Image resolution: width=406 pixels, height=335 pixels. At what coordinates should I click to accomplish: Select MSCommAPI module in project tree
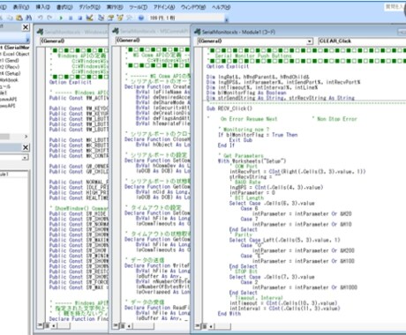click(x=8, y=99)
